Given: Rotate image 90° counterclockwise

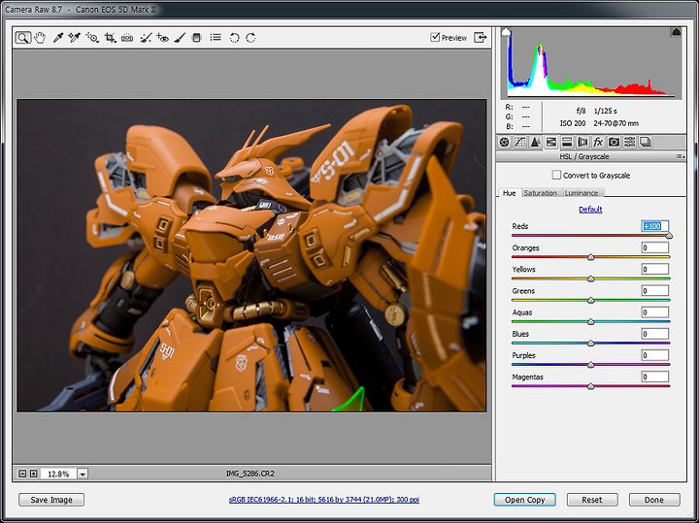Looking at the screenshot, I should pos(235,38).
